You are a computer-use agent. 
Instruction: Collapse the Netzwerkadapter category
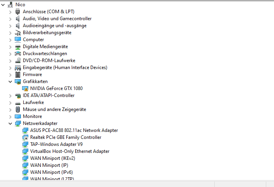click(10, 124)
